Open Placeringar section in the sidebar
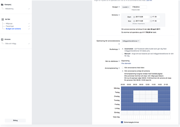Image resolution: width=180 pixels, height=127 pixels. coord(10,26)
